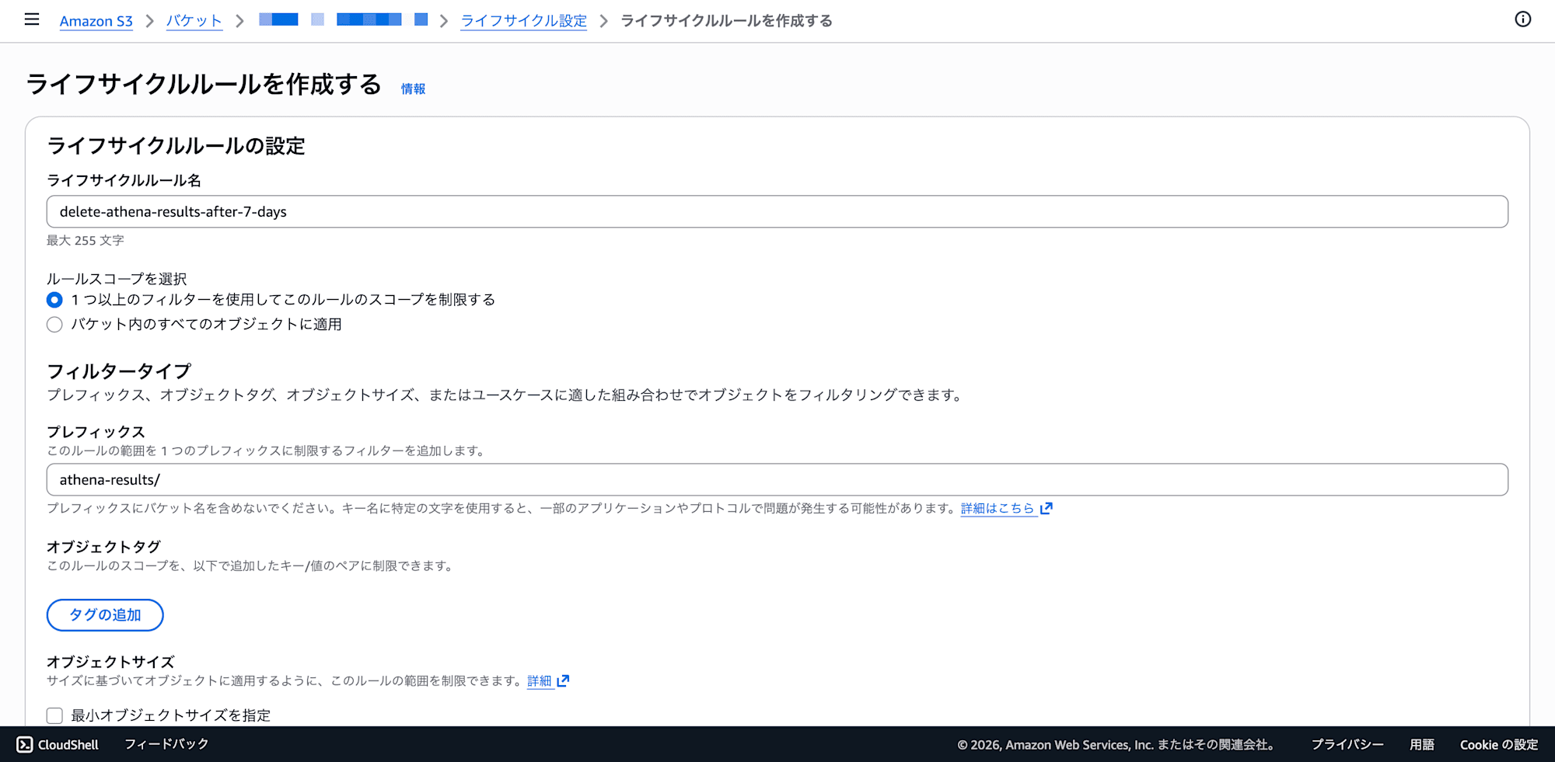Image resolution: width=1555 pixels, height=762 pixels.
Task: Select the filter-limited rule scope radio
Action: (x=54, y=300)
